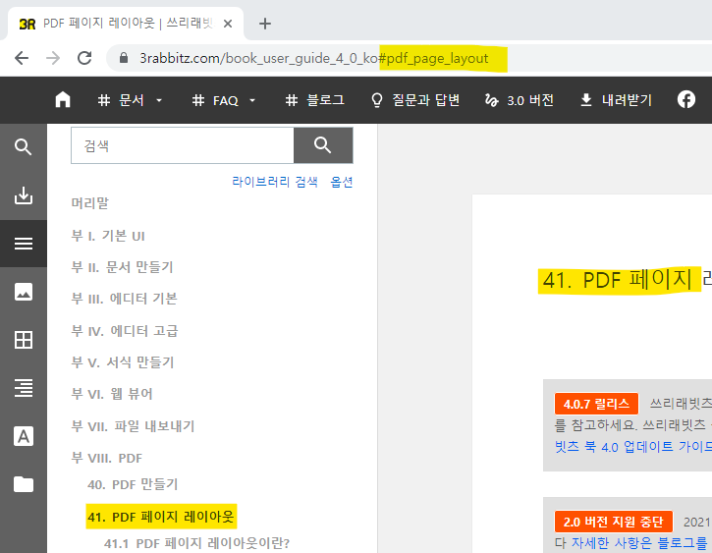Open the sidebar folder icon
The width and height of the screenshot is (712, 553).
24,484
